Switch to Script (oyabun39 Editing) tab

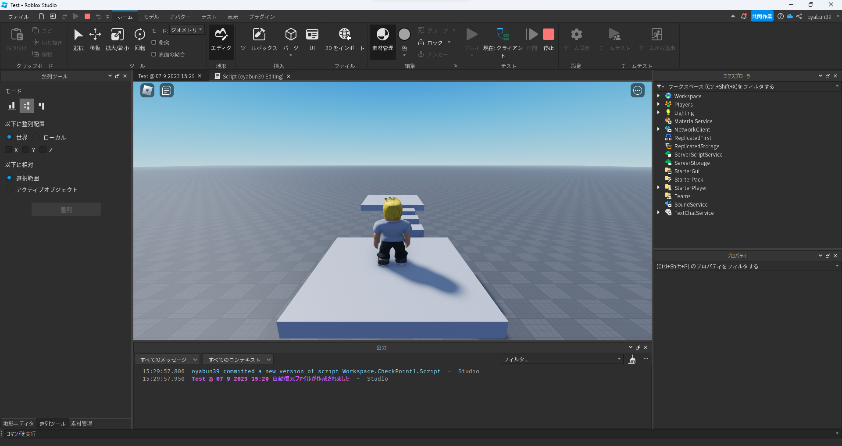(x=253, y=76)
